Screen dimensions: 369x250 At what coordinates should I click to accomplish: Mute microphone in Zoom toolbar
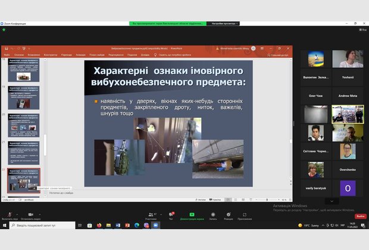(x=9, y=214)
